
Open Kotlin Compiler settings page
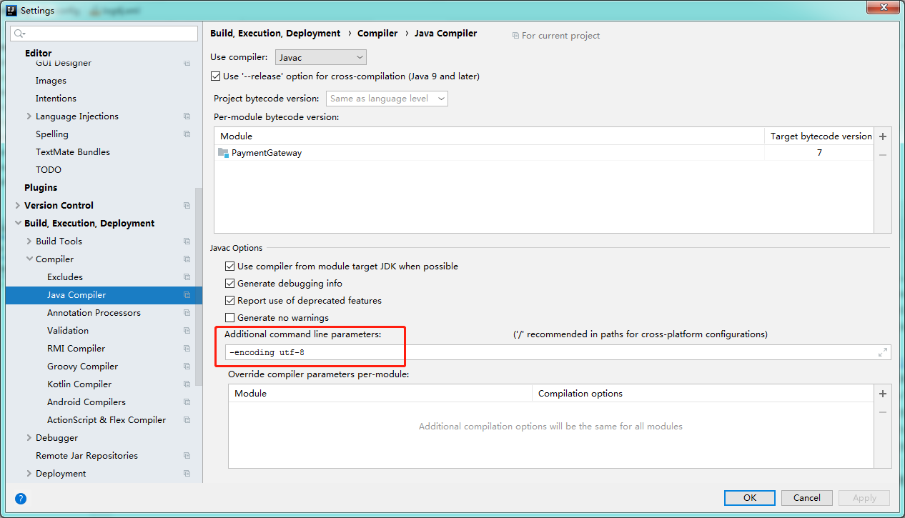pyautogui.click(x=79, y=384)
